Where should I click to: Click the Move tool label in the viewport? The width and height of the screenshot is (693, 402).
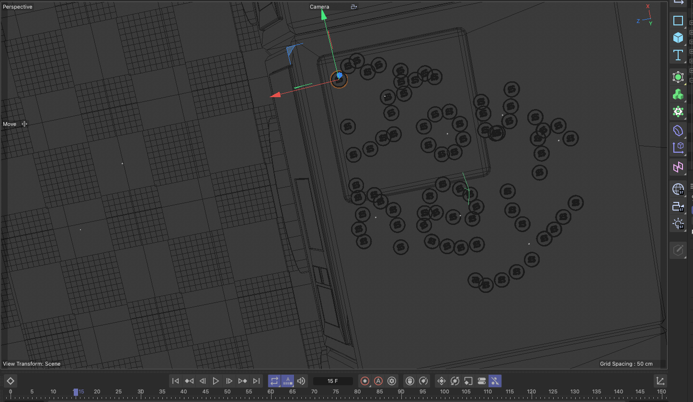[x=10, y=124]
